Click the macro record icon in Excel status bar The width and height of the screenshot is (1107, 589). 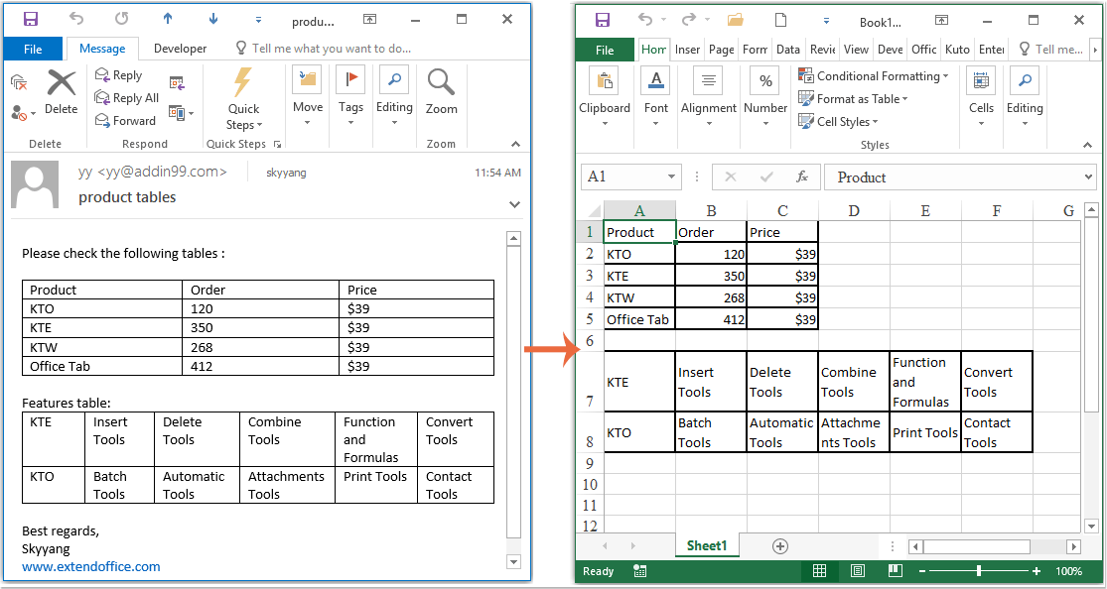[640, 571]
